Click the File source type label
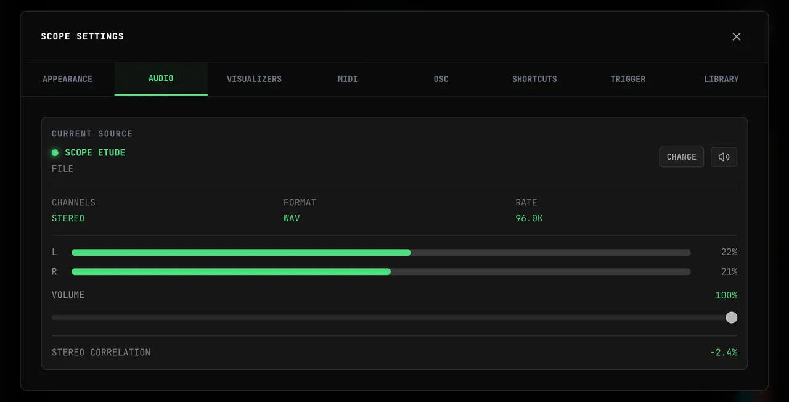The height and width of the screenshot is (402, 789). [62, 169]
